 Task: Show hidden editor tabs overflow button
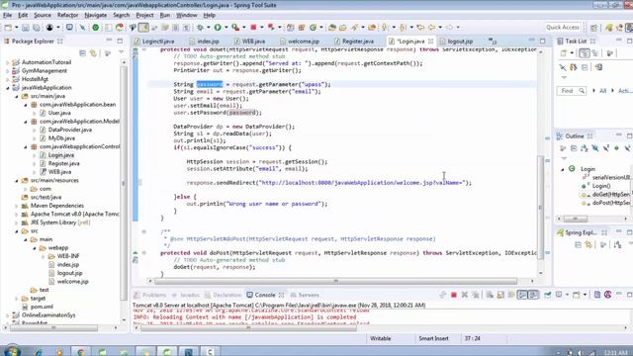coord(493,41)
